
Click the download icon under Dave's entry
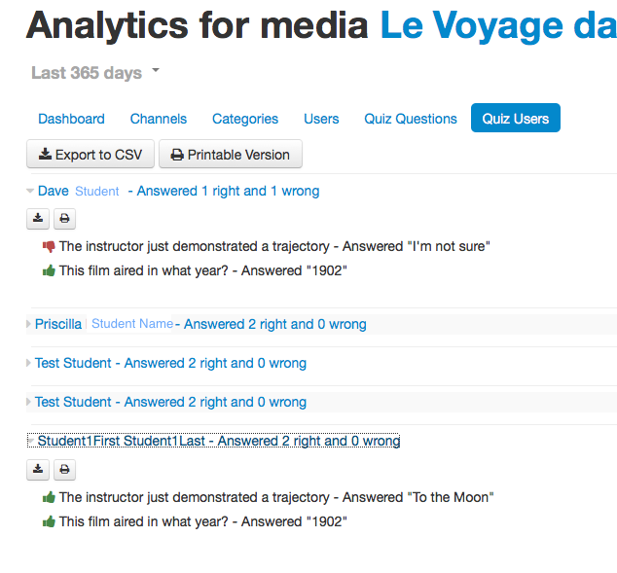coord(38,219)
